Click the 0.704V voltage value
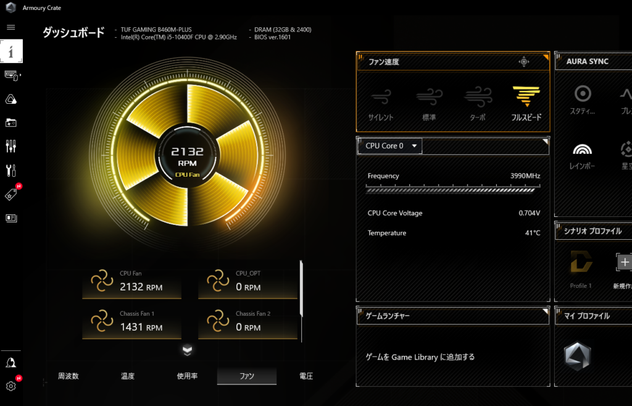The image size is (632, 406). 529,213
